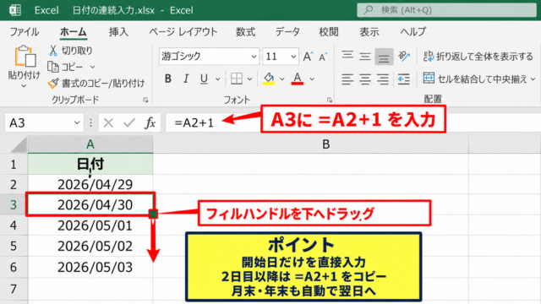Image resolution: width=541 pixels, height=304 pixels.
Task: Select cell containing 2026/05/01
Action: pos(90,225)
